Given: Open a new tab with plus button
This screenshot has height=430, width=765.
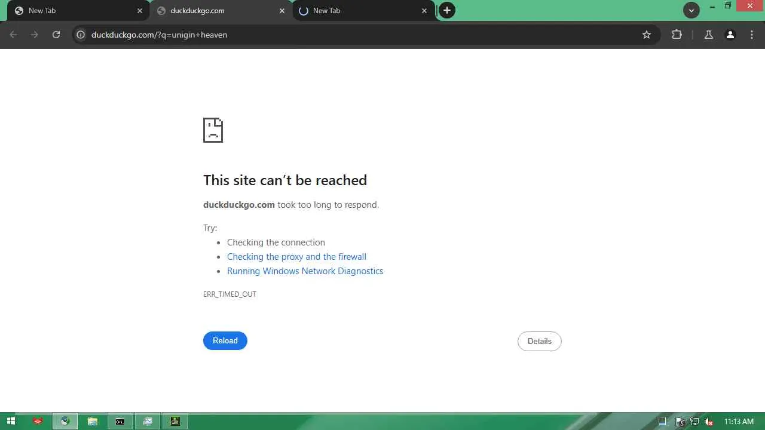Looking at the screenshot, I should [x=447, y=10].
